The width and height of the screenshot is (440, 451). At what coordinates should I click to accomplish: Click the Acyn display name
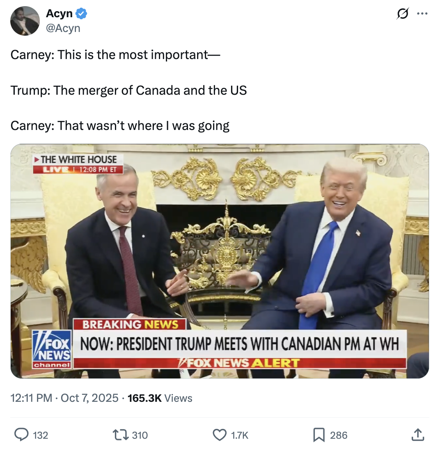[59, 14]
